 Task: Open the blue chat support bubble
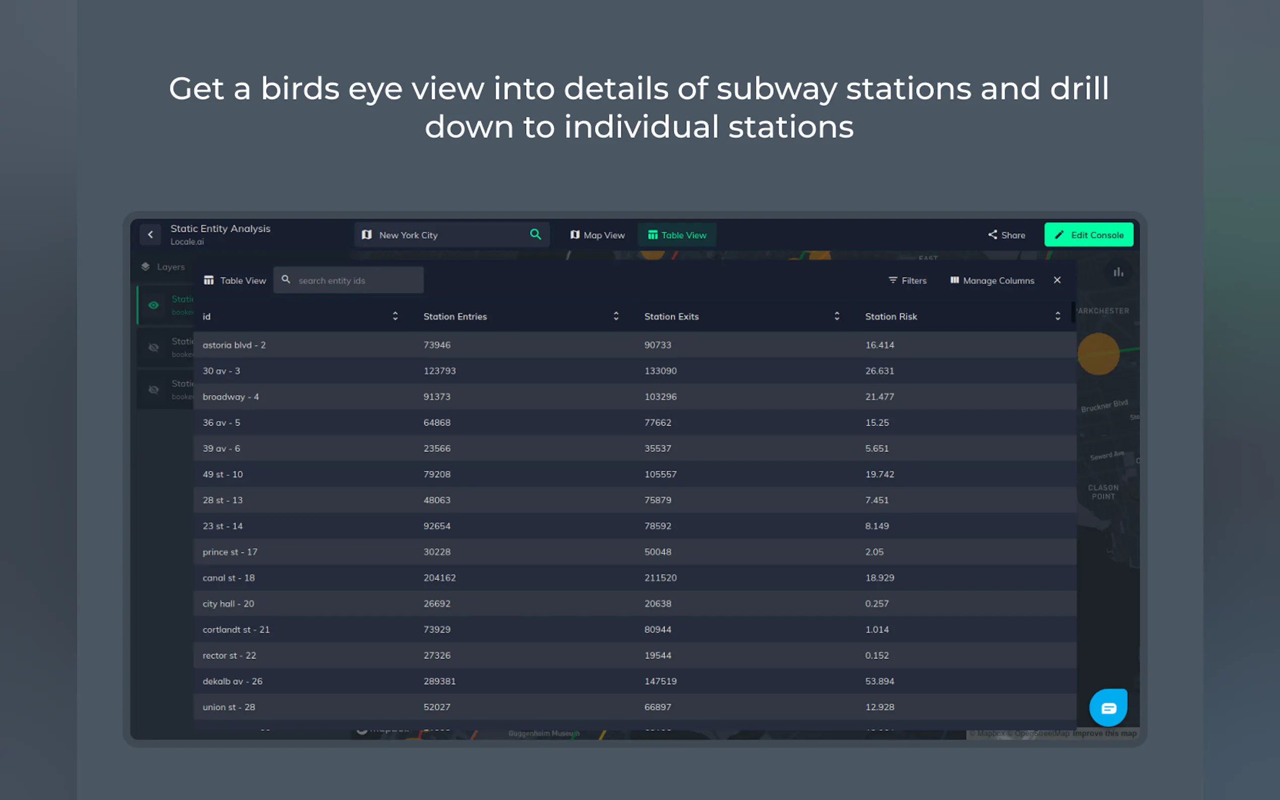coord(1108,707)
